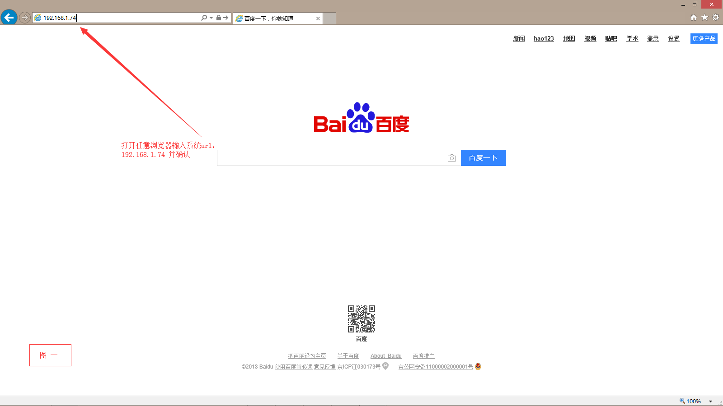The height and width of the screenshot is (406, 723).
Task: Click the browser Forward arrow button
Action: pos(25,18)
